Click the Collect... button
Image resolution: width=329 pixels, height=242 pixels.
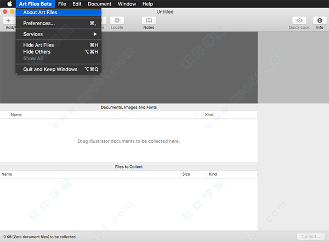click(x=310, y=237)
